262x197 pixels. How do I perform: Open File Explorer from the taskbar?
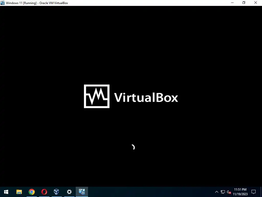(19, 192)
